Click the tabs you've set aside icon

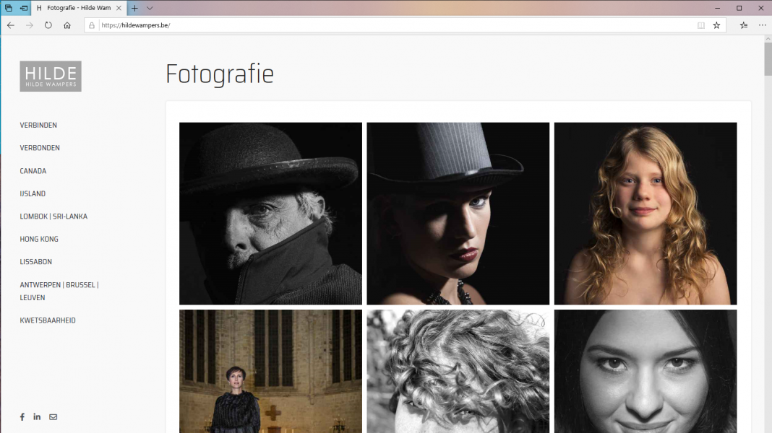9,8
